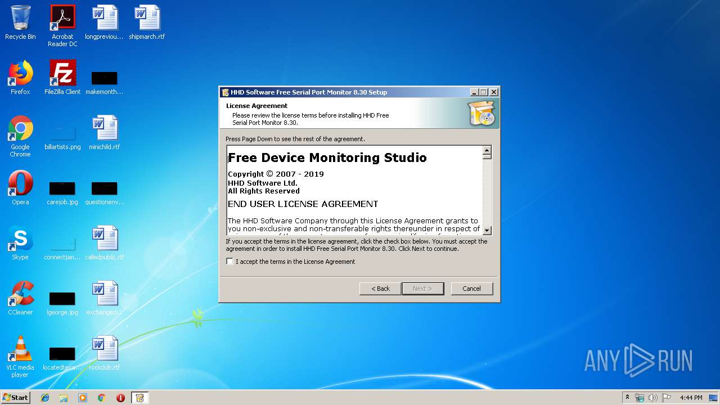720x405 pixels.
Task: Open the Start menu
Action: pos(15,398)
